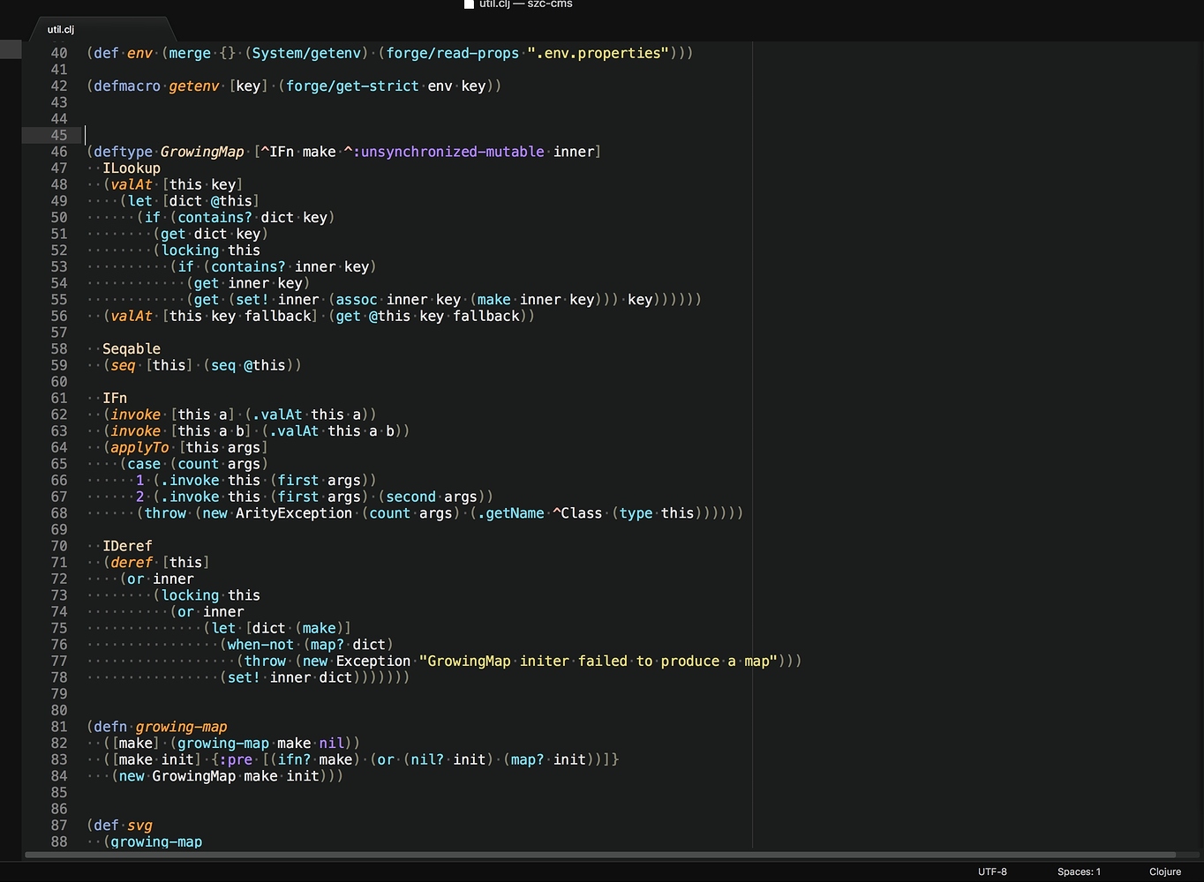Screen dimensions: 1204x882
Task: Click the AritiException throw expression on line 68
Action: pos(294,512)
